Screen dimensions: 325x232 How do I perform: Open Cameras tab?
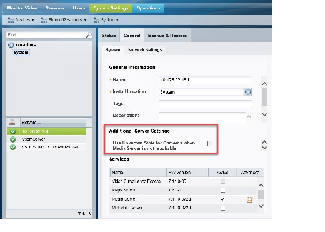coord(55,8)
